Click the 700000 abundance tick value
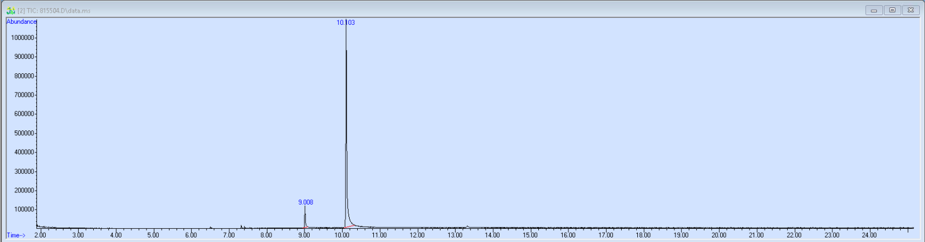Viewport: 925px width, 242px height. (24, 95)
